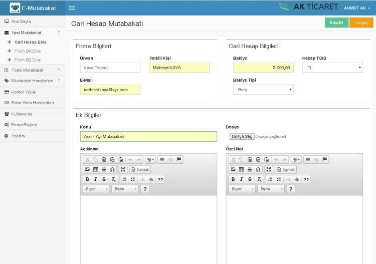Expand the Biçem style dropdown in Açıklama editor
Screen dimensions: 376x264
pos(96,189)
